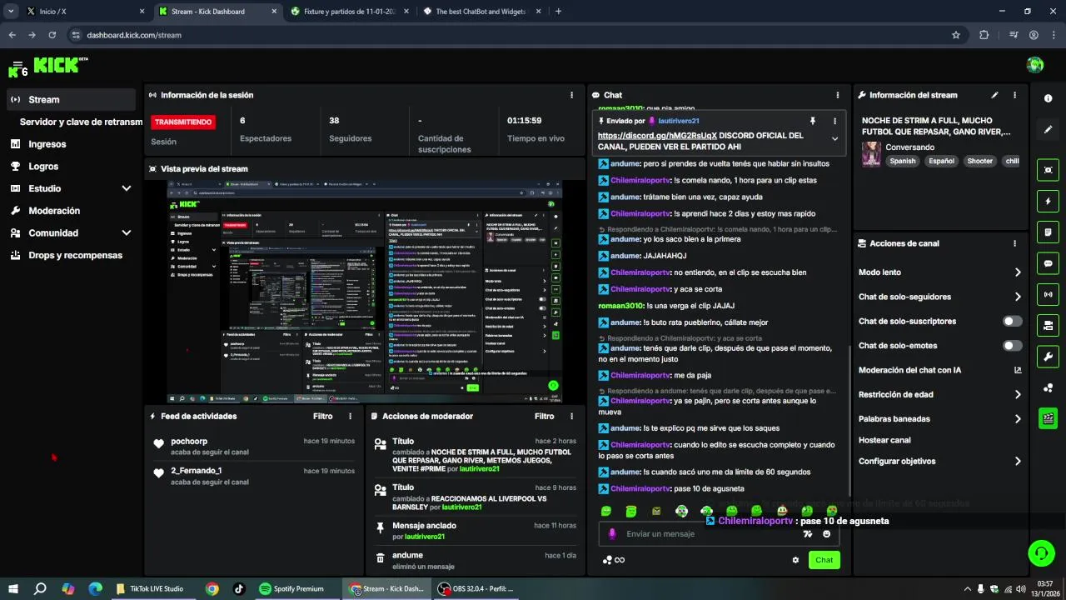
Task: Toggle the wrench panel icon in right toolbar
Action: pyautogui.click(x=1048, y=357)
